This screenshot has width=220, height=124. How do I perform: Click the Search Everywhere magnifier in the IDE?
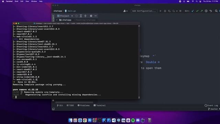click(x=216, y=11)
